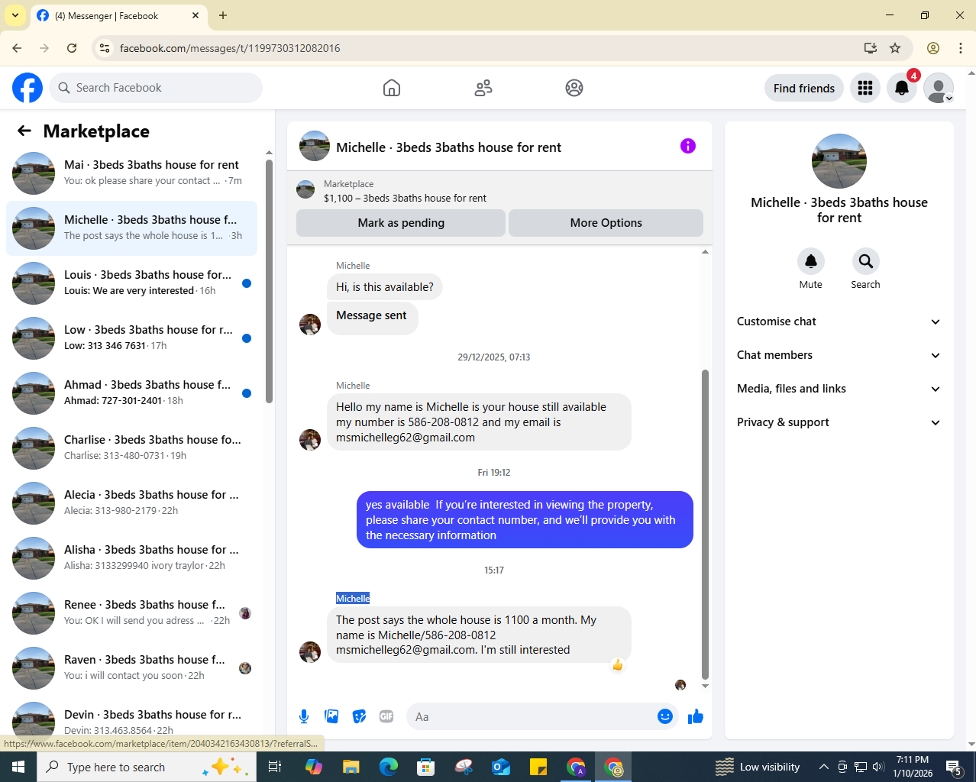View site information icon in address bar
Screen dimensions: 976x782
pyautogui.click(x=105, y=48)
